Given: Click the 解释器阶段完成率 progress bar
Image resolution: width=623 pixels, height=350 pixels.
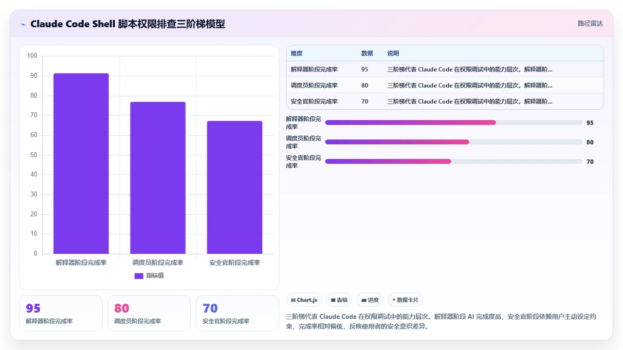Looking at the screenshot, I should tap(454, 122).
